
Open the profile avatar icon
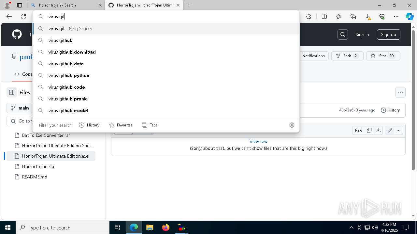pos(7,5)
